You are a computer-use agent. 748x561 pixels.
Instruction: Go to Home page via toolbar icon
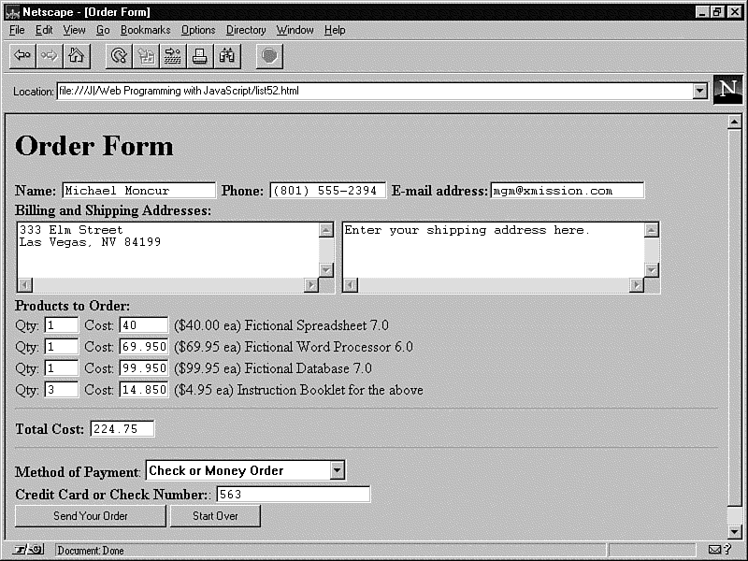coord(77,56)
